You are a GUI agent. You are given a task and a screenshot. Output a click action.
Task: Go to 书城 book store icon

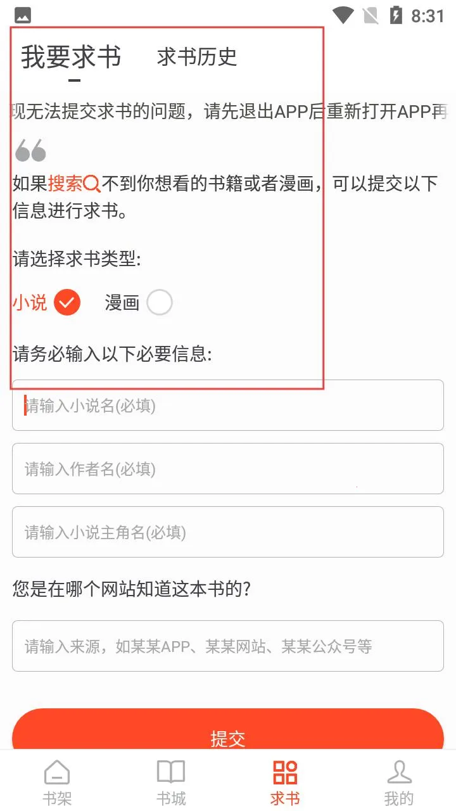coord(171,773)
